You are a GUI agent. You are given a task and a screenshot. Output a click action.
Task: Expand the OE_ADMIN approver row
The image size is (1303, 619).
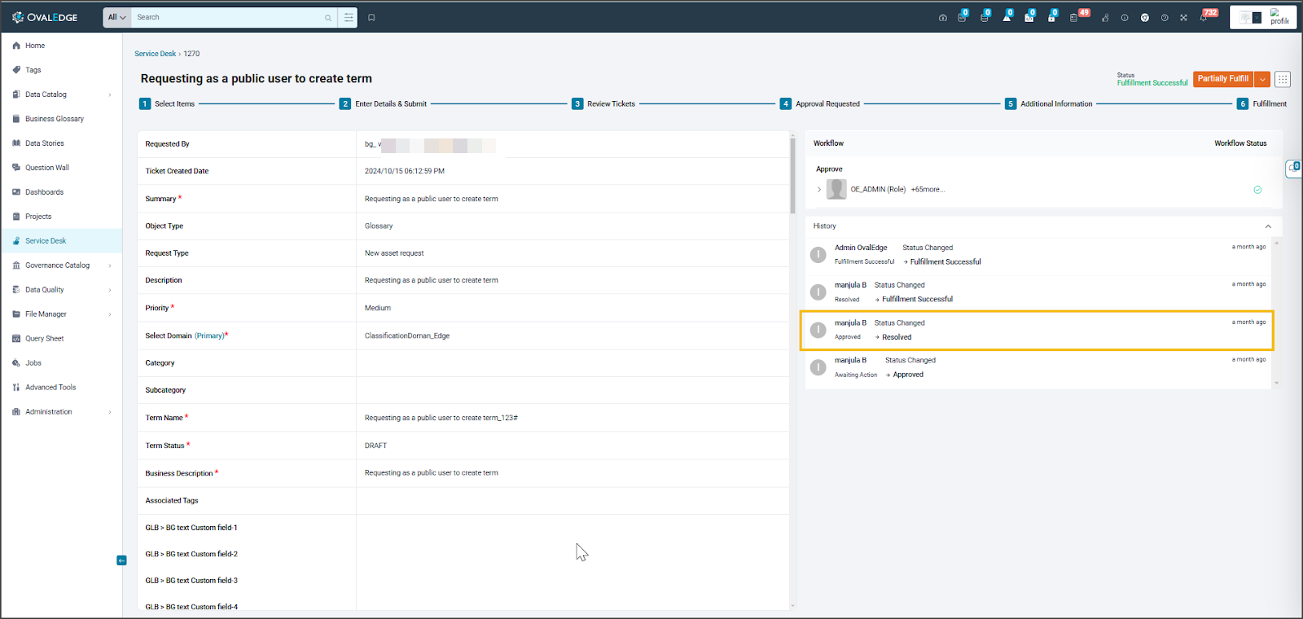pos(819,190)
